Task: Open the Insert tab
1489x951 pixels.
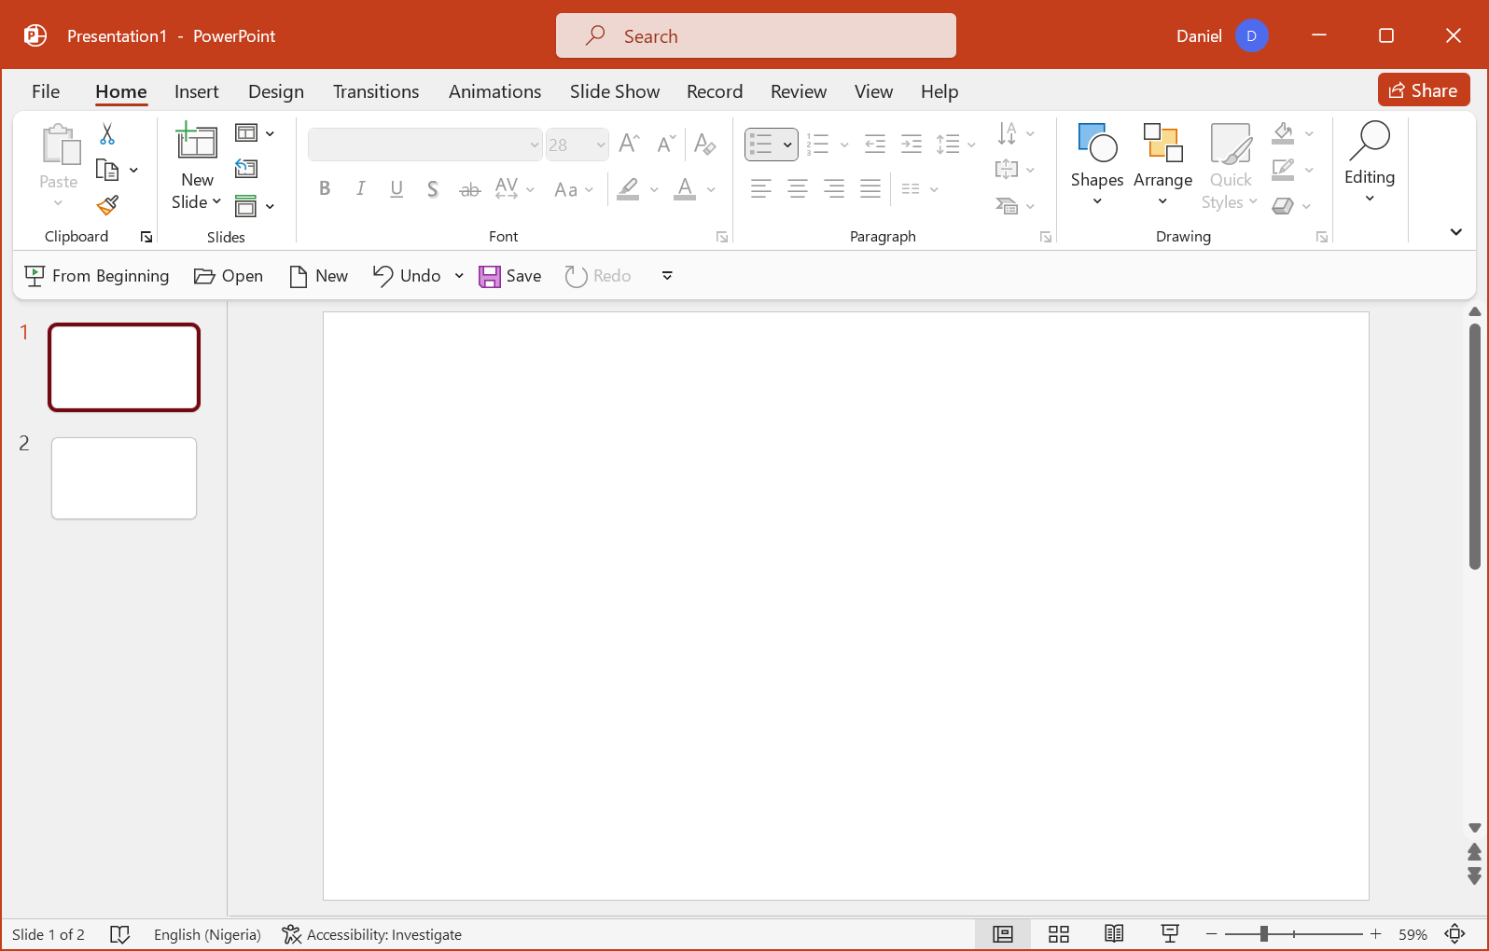Action: pos(196,91)
